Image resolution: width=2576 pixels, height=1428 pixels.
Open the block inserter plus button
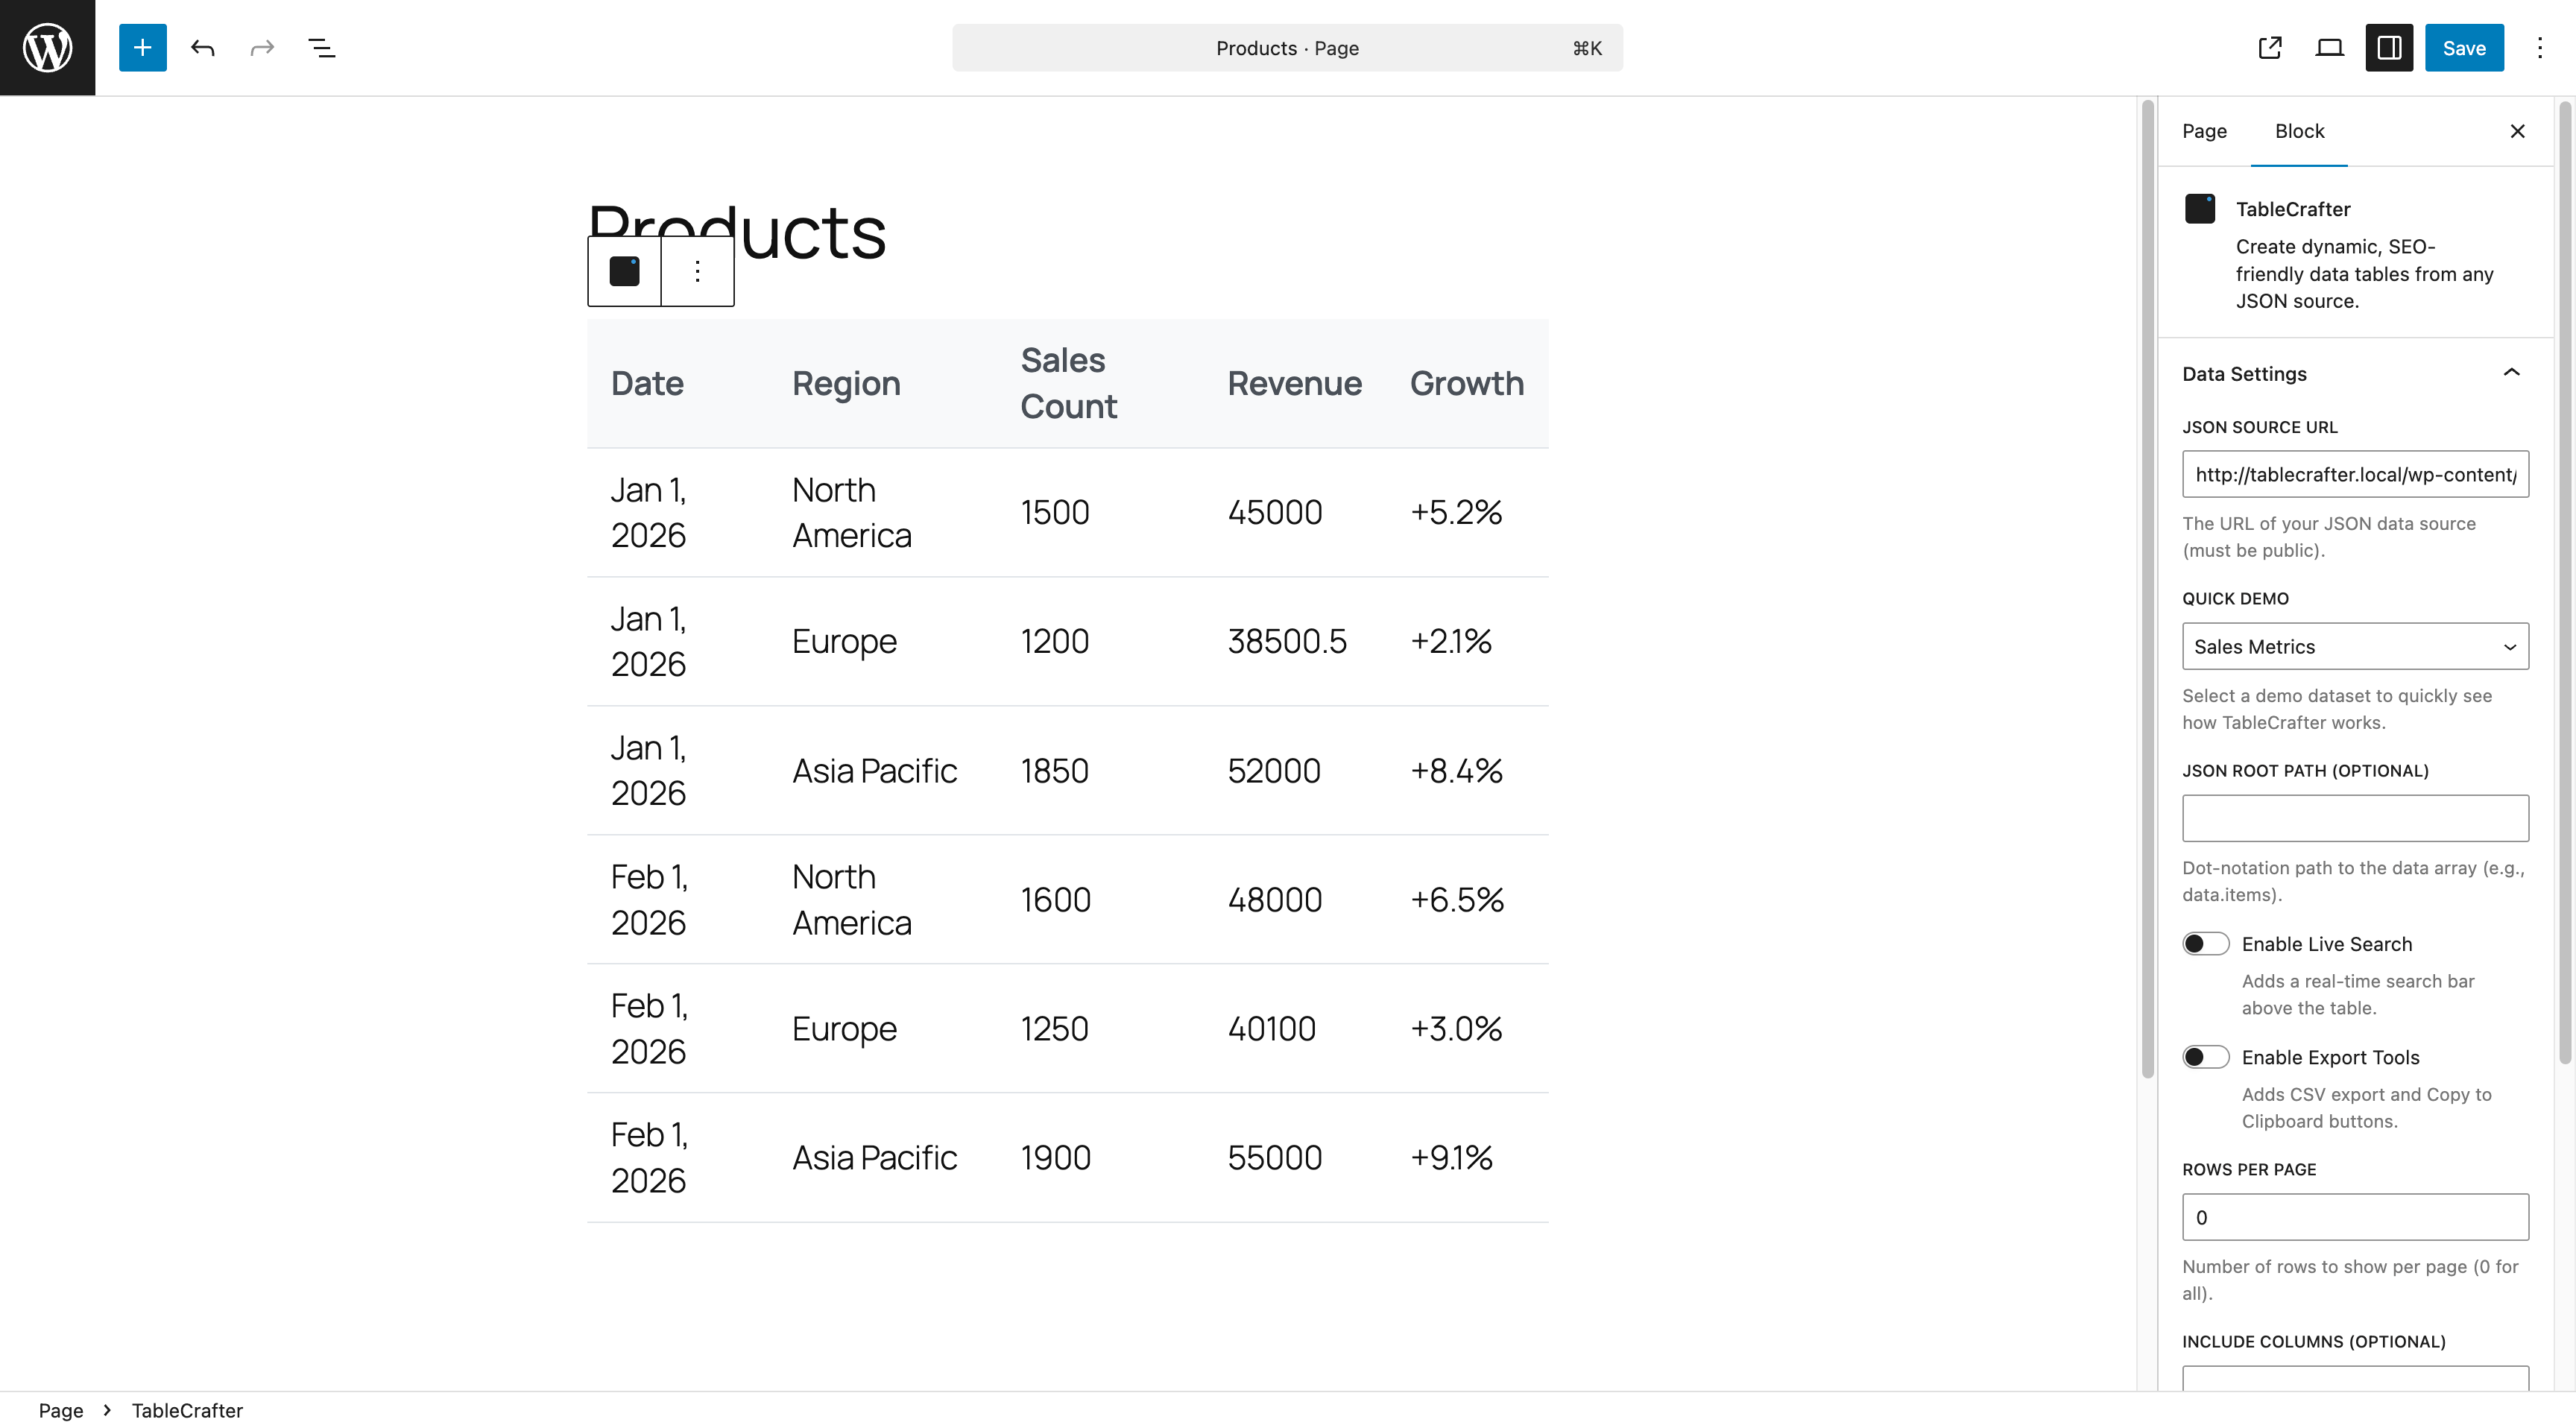coord(142,47)
